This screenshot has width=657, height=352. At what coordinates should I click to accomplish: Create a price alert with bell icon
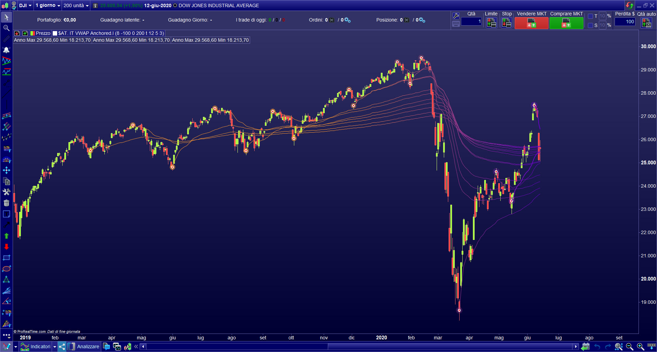pyautogui.click(x=7, y=50)
